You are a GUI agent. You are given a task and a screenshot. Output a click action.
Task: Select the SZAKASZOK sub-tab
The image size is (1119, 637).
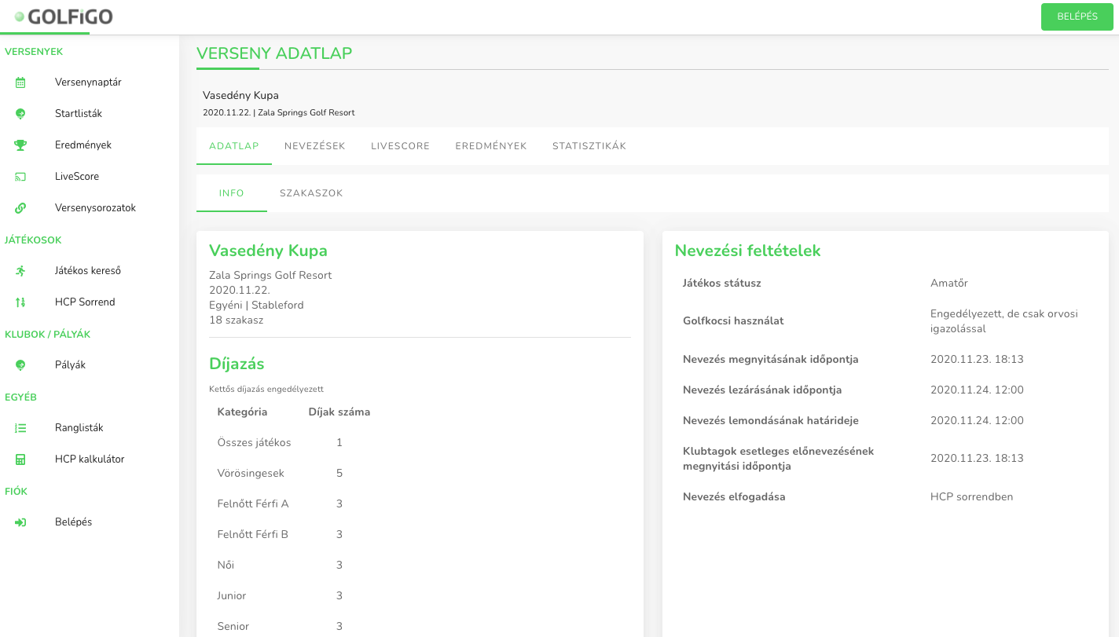311,193
